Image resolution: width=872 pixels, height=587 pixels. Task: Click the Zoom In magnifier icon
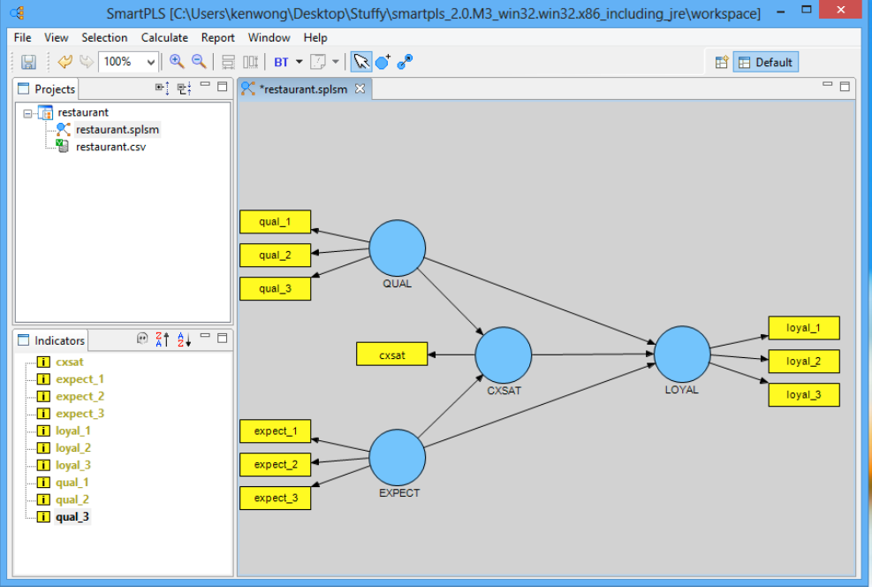coord(177,62)
